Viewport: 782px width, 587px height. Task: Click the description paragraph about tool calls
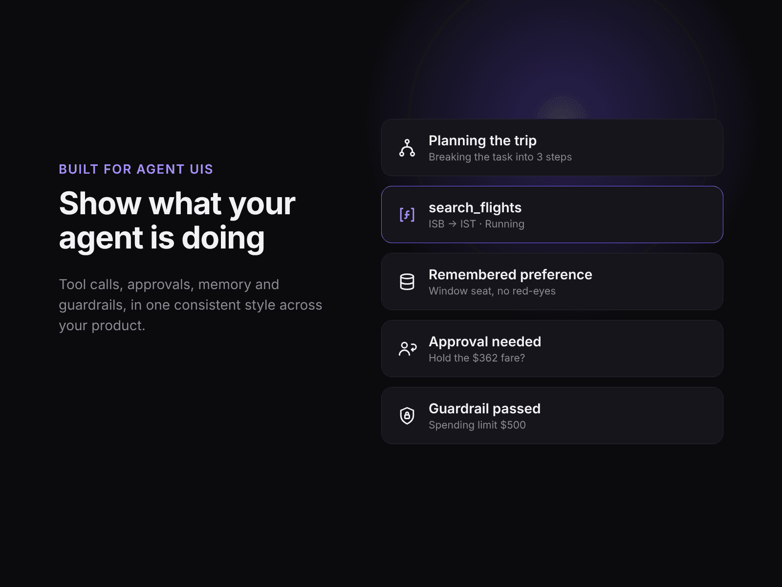pyautogui.click(x=191, y=305)
